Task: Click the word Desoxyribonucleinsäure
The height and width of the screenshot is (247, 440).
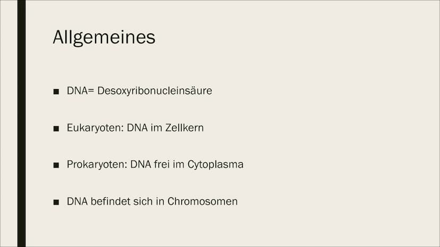Action: (155, 91)
